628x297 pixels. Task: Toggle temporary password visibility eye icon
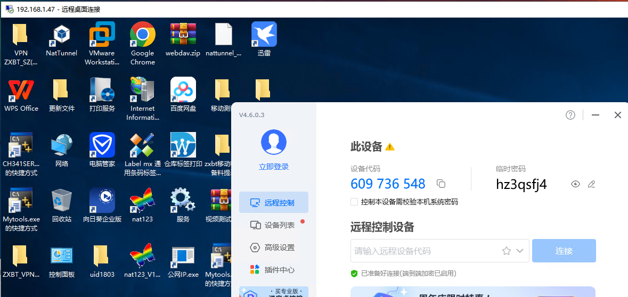(x=575, y=184)
